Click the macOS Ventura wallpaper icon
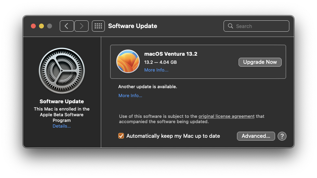Viewport: 317px width, 178px height. click(x=128, y=61)
